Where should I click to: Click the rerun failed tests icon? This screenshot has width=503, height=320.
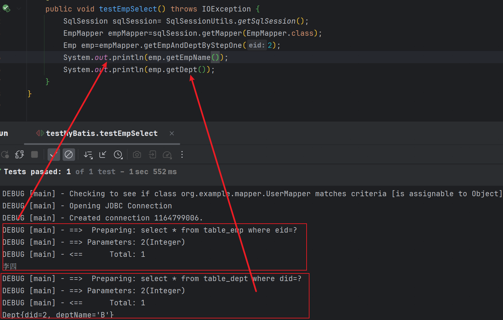pyautogui.click(x=19, y=155)
